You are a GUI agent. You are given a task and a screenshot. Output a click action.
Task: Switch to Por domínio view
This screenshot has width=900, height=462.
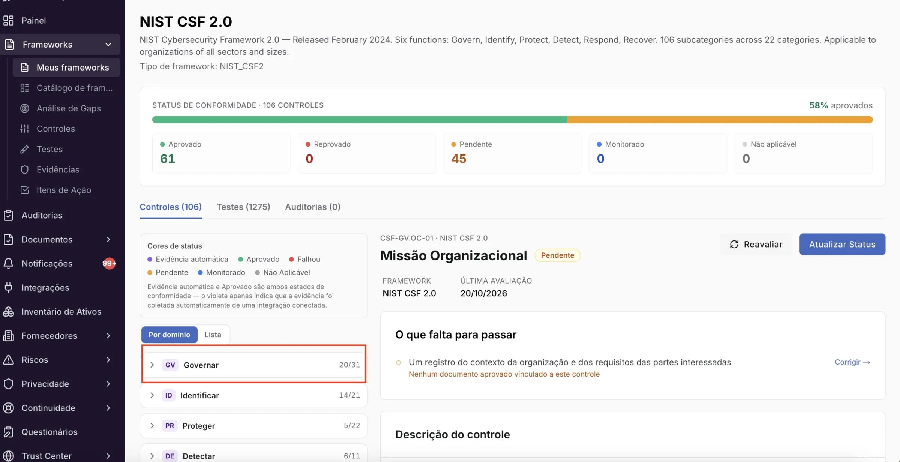tap(169, 334)
